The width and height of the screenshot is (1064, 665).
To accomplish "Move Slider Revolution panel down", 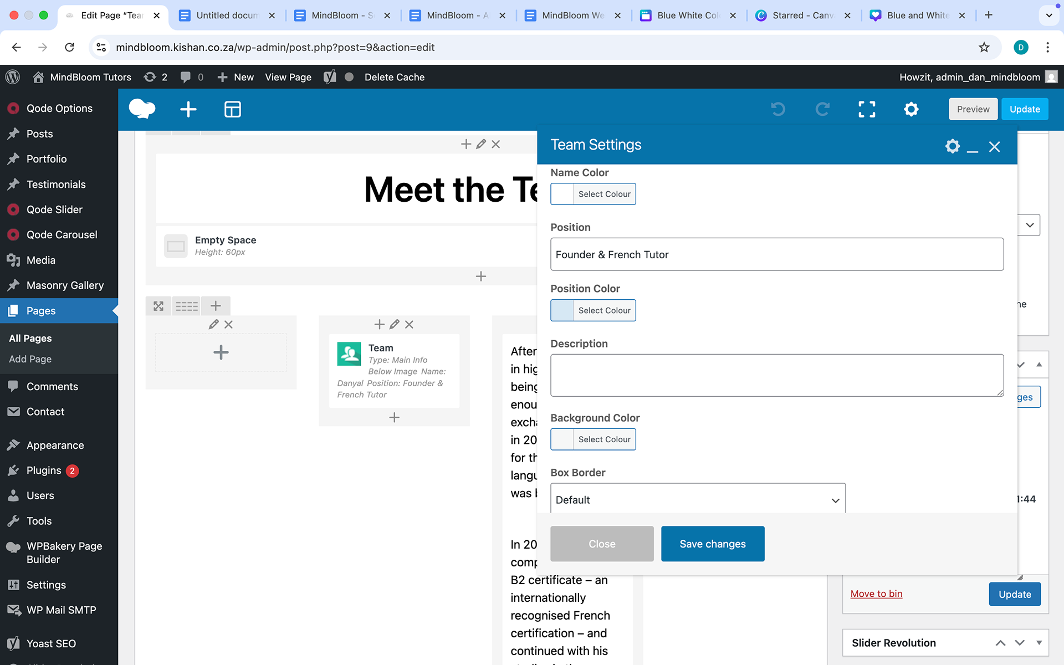I will click(1020, 643).
